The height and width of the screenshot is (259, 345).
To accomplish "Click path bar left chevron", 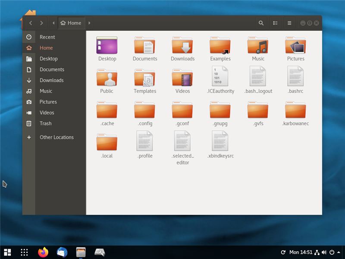I will point(53,23).
